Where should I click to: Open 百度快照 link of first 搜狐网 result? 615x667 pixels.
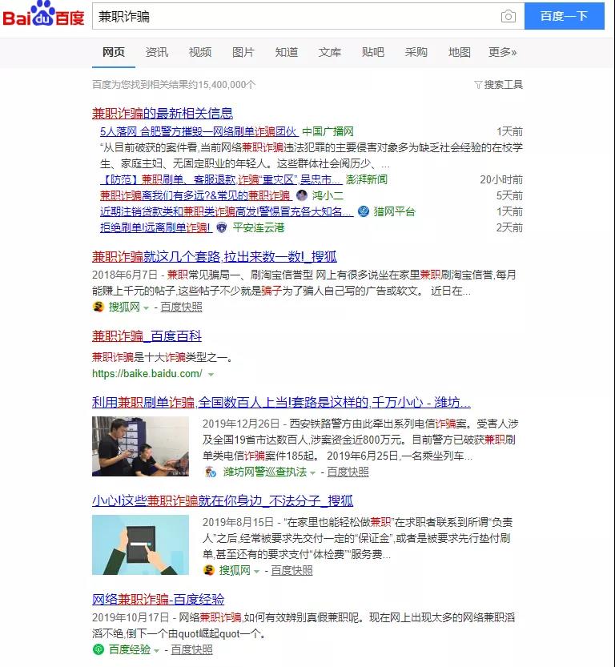pos(181,307)
